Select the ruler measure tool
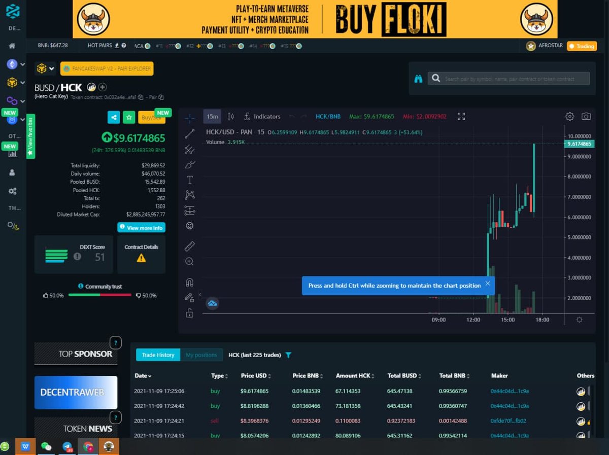The height and width of the screenshot is (455, 609). (x=189, y=247)
